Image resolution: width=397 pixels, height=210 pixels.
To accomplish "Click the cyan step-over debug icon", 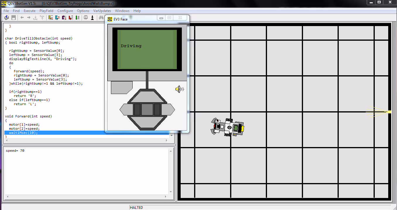I will [57, 18].
